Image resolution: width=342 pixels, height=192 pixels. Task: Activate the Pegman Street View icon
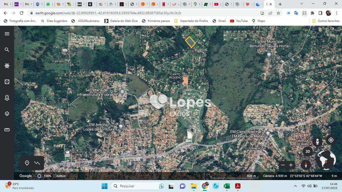(317, 142)
